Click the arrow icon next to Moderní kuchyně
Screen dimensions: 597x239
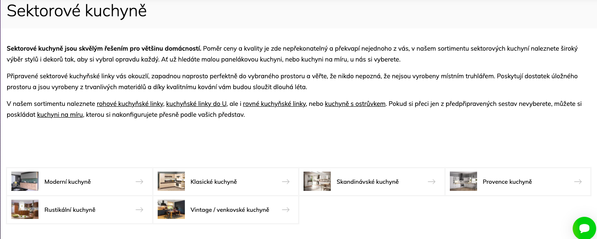tap(140, 182)
